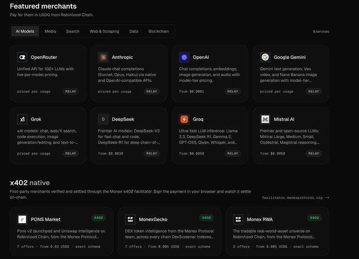Click the PONS Market logo icon

click(x=22, y=219)
